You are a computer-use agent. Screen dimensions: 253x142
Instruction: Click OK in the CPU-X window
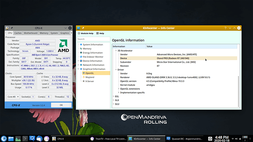[61, 105]
